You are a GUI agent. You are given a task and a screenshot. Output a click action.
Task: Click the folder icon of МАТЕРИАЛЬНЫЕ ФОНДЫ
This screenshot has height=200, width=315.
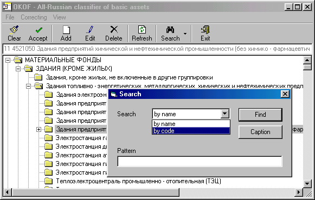click(18, 59)
